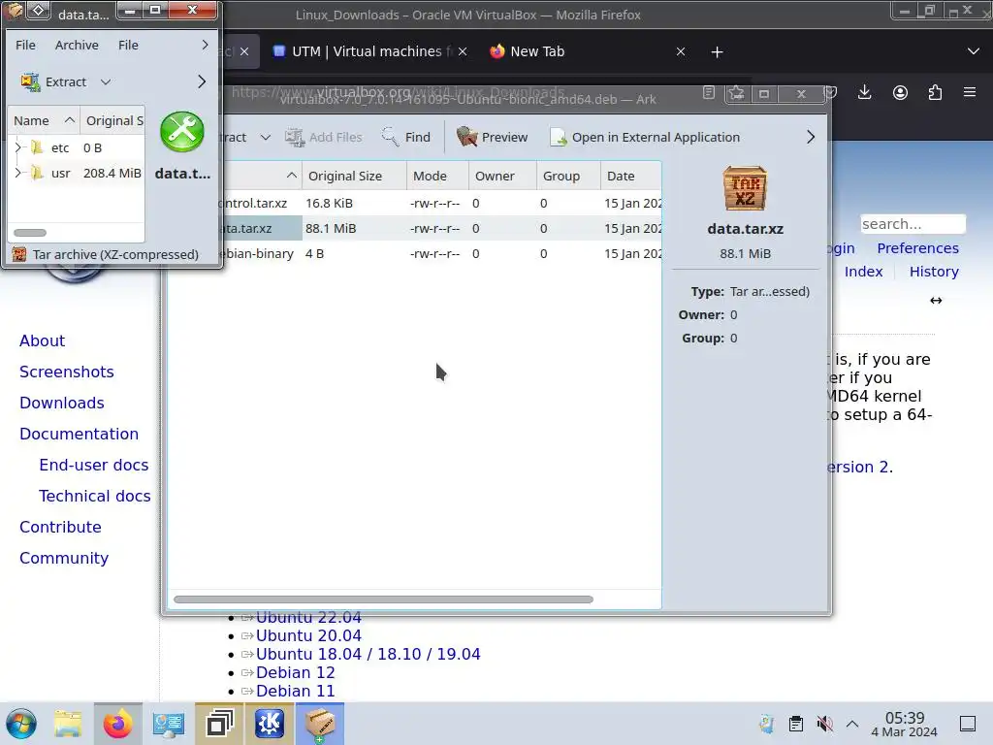Open Debian 12 download link
993x745 pixels.
(x=295, y=672)
